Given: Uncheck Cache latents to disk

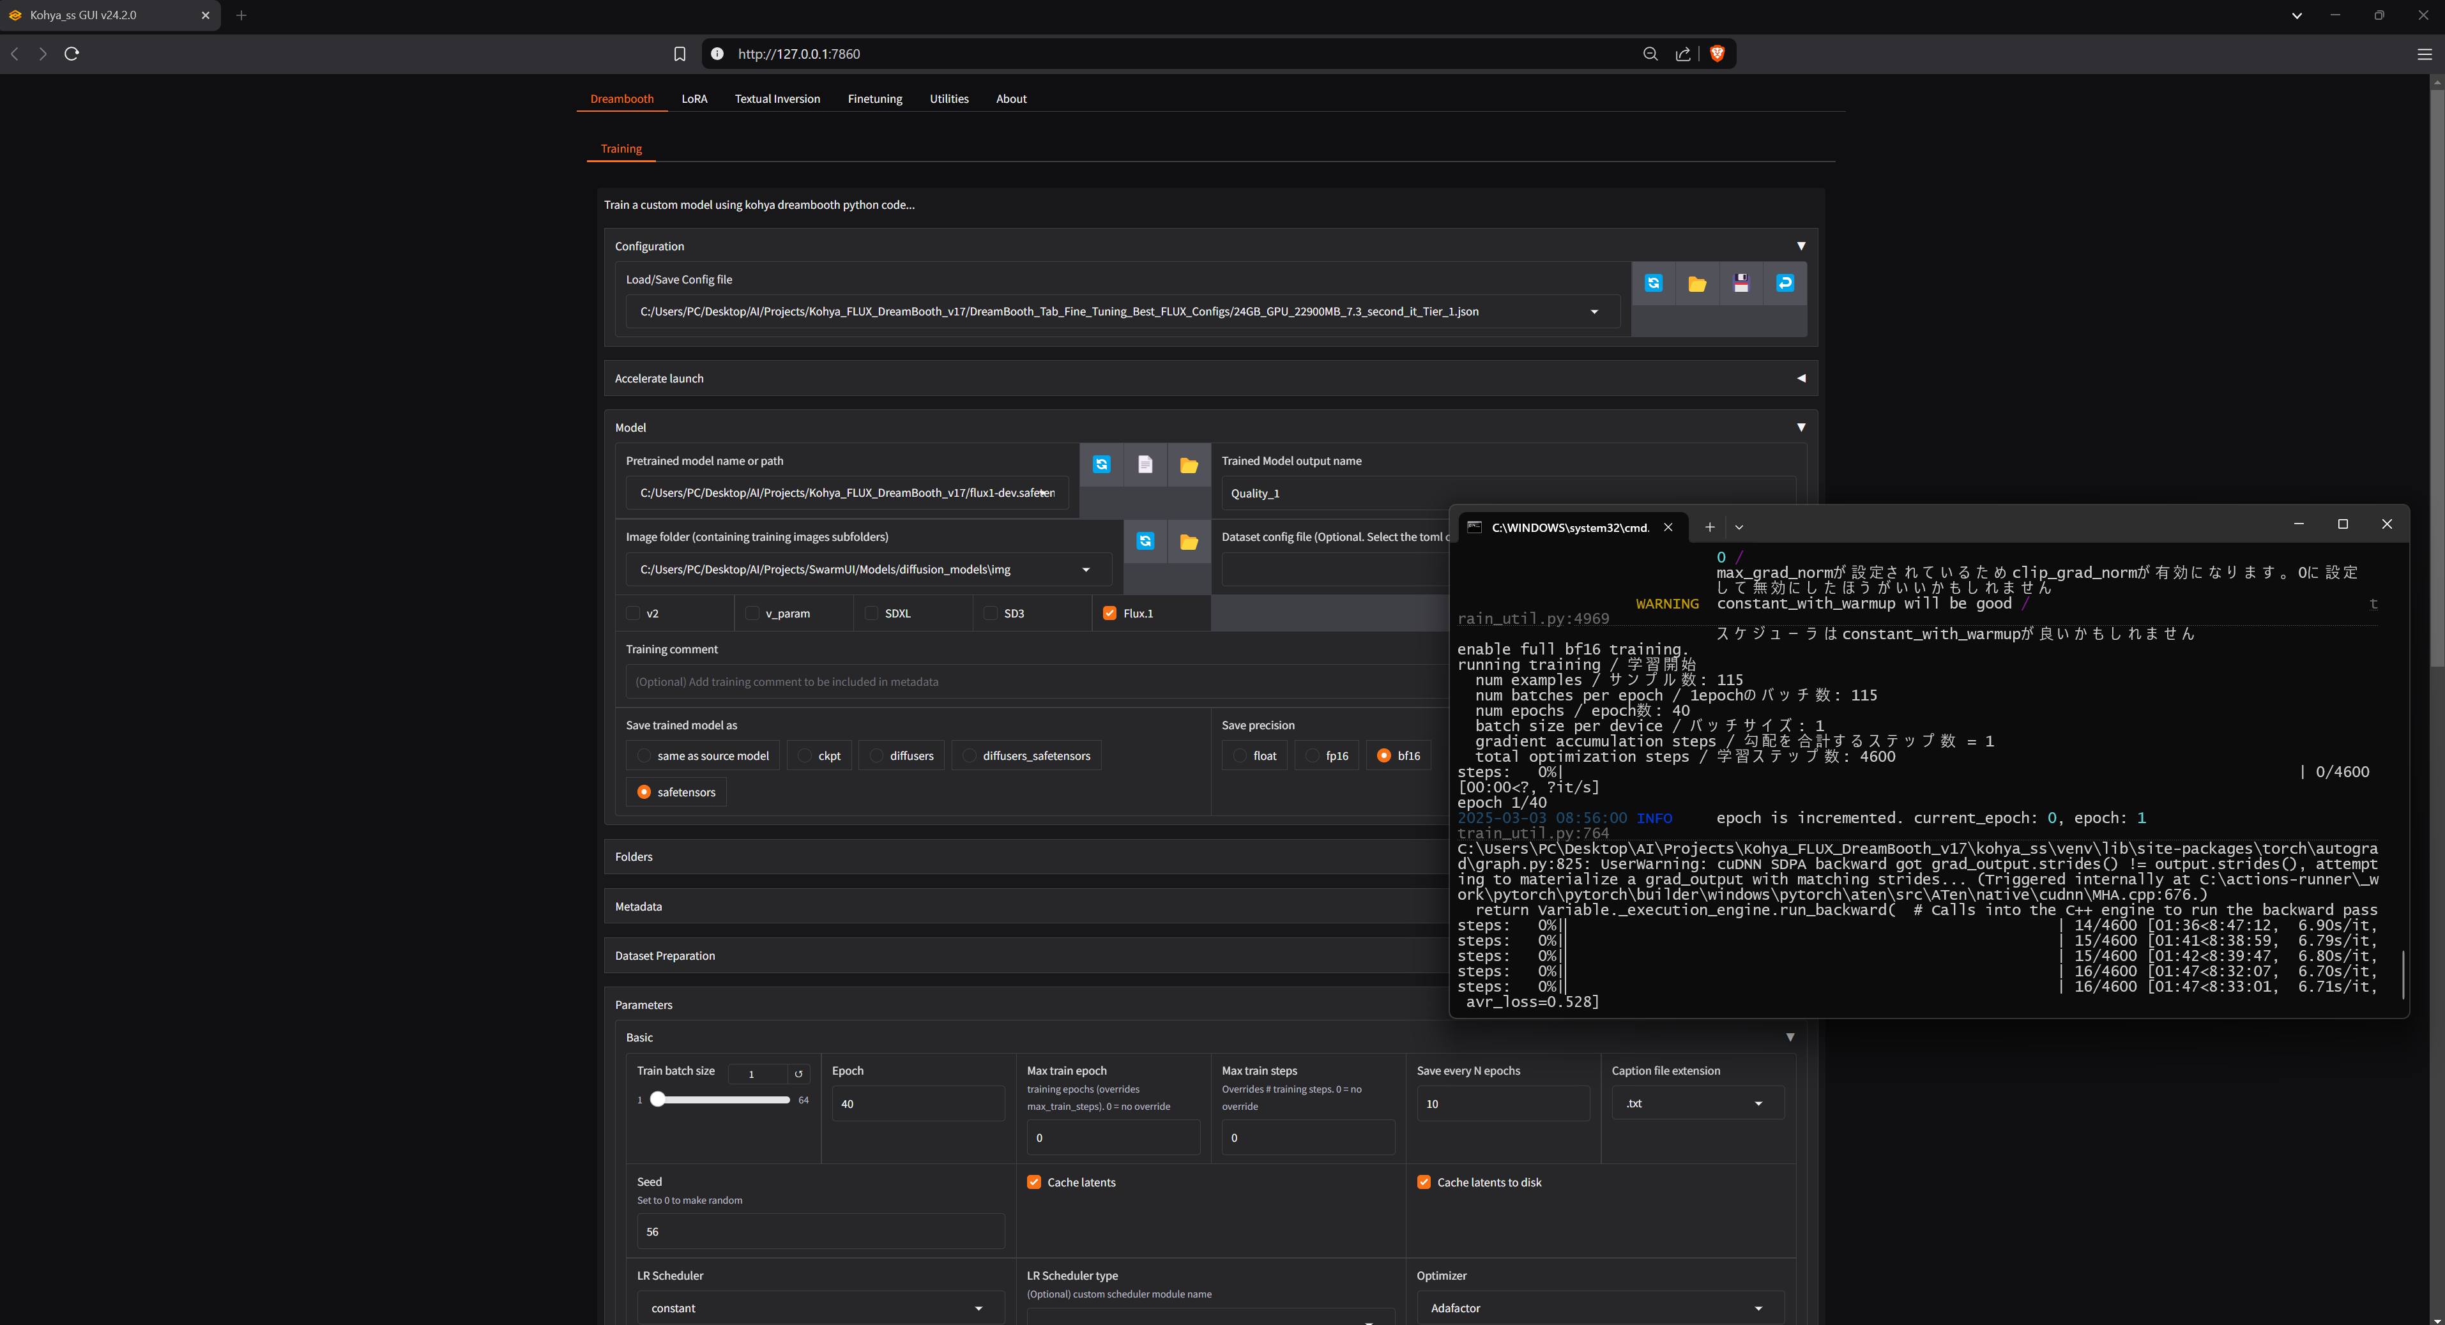Looking at the screenshot, I should click(x=1424, y=1182).
